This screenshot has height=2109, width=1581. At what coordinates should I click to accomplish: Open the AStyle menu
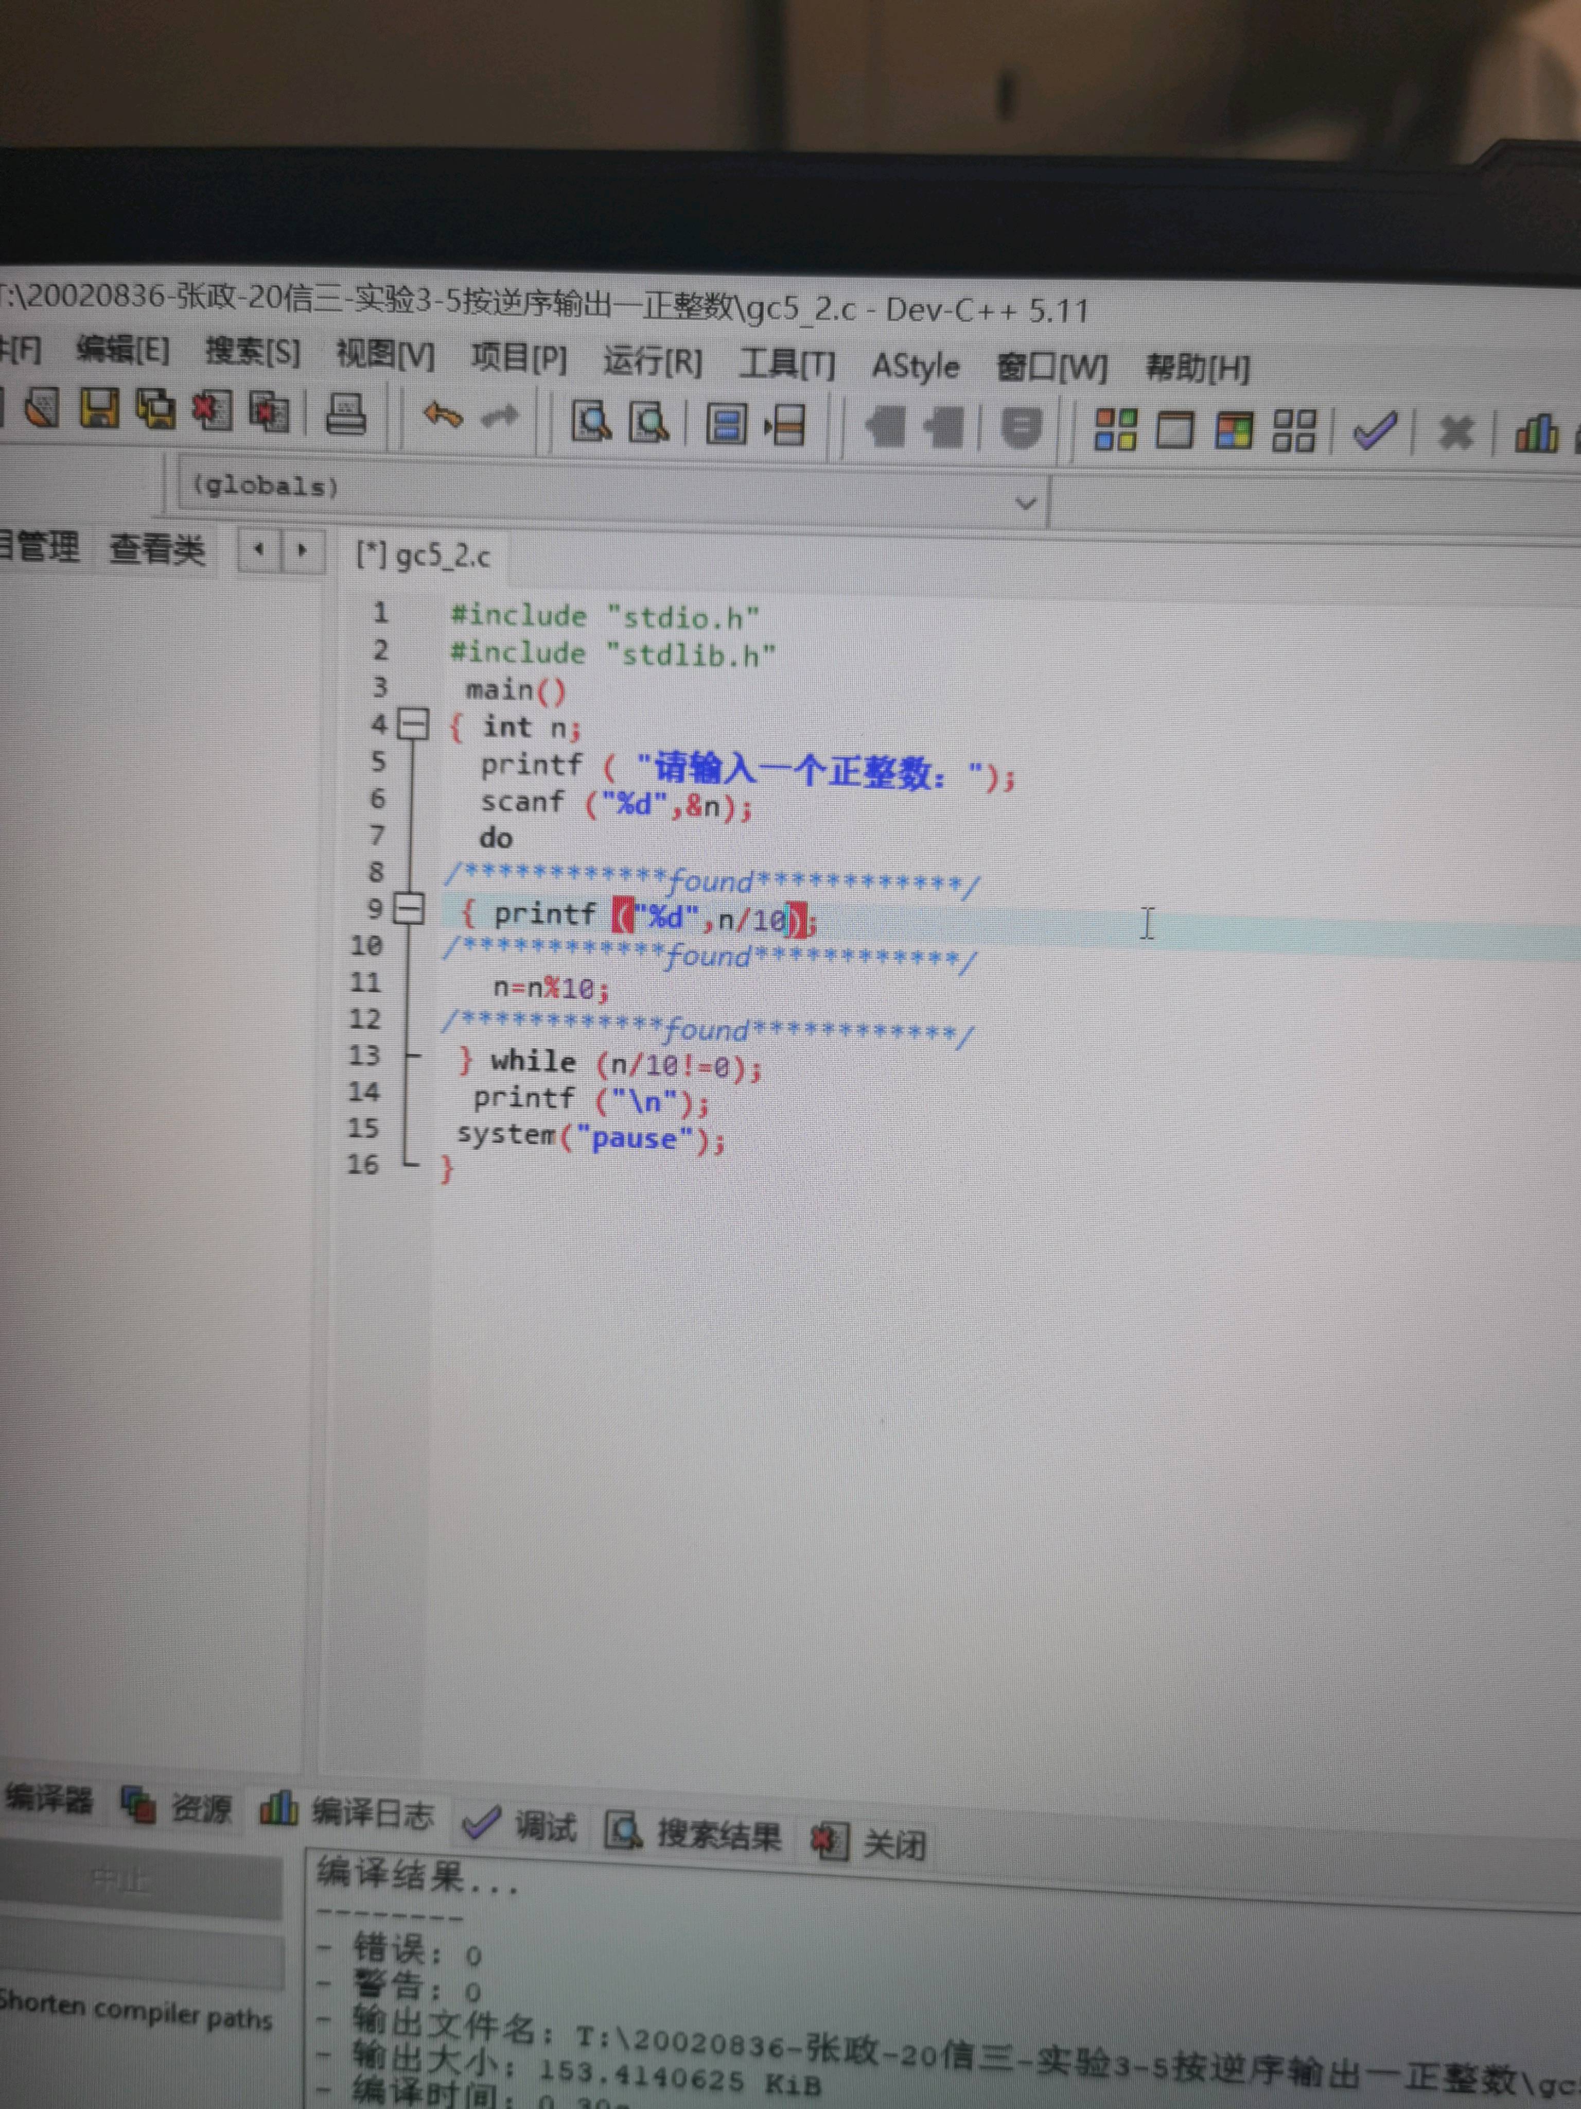coord(916,366)
